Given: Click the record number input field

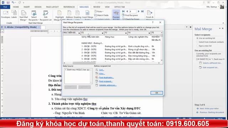Looking at the screenshot, I should pos(133,11).
